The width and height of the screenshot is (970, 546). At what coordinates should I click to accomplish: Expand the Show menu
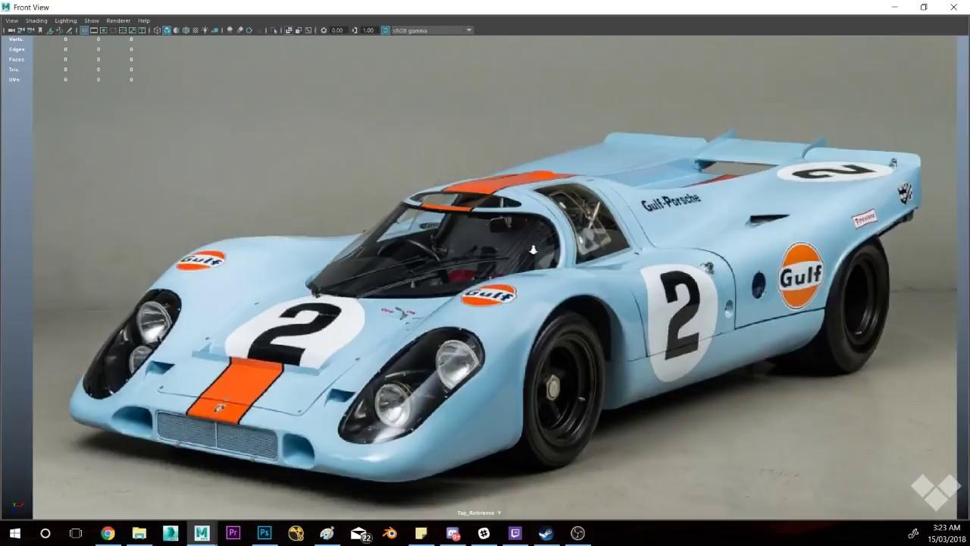pyautogui.click(x=92, y=20)
